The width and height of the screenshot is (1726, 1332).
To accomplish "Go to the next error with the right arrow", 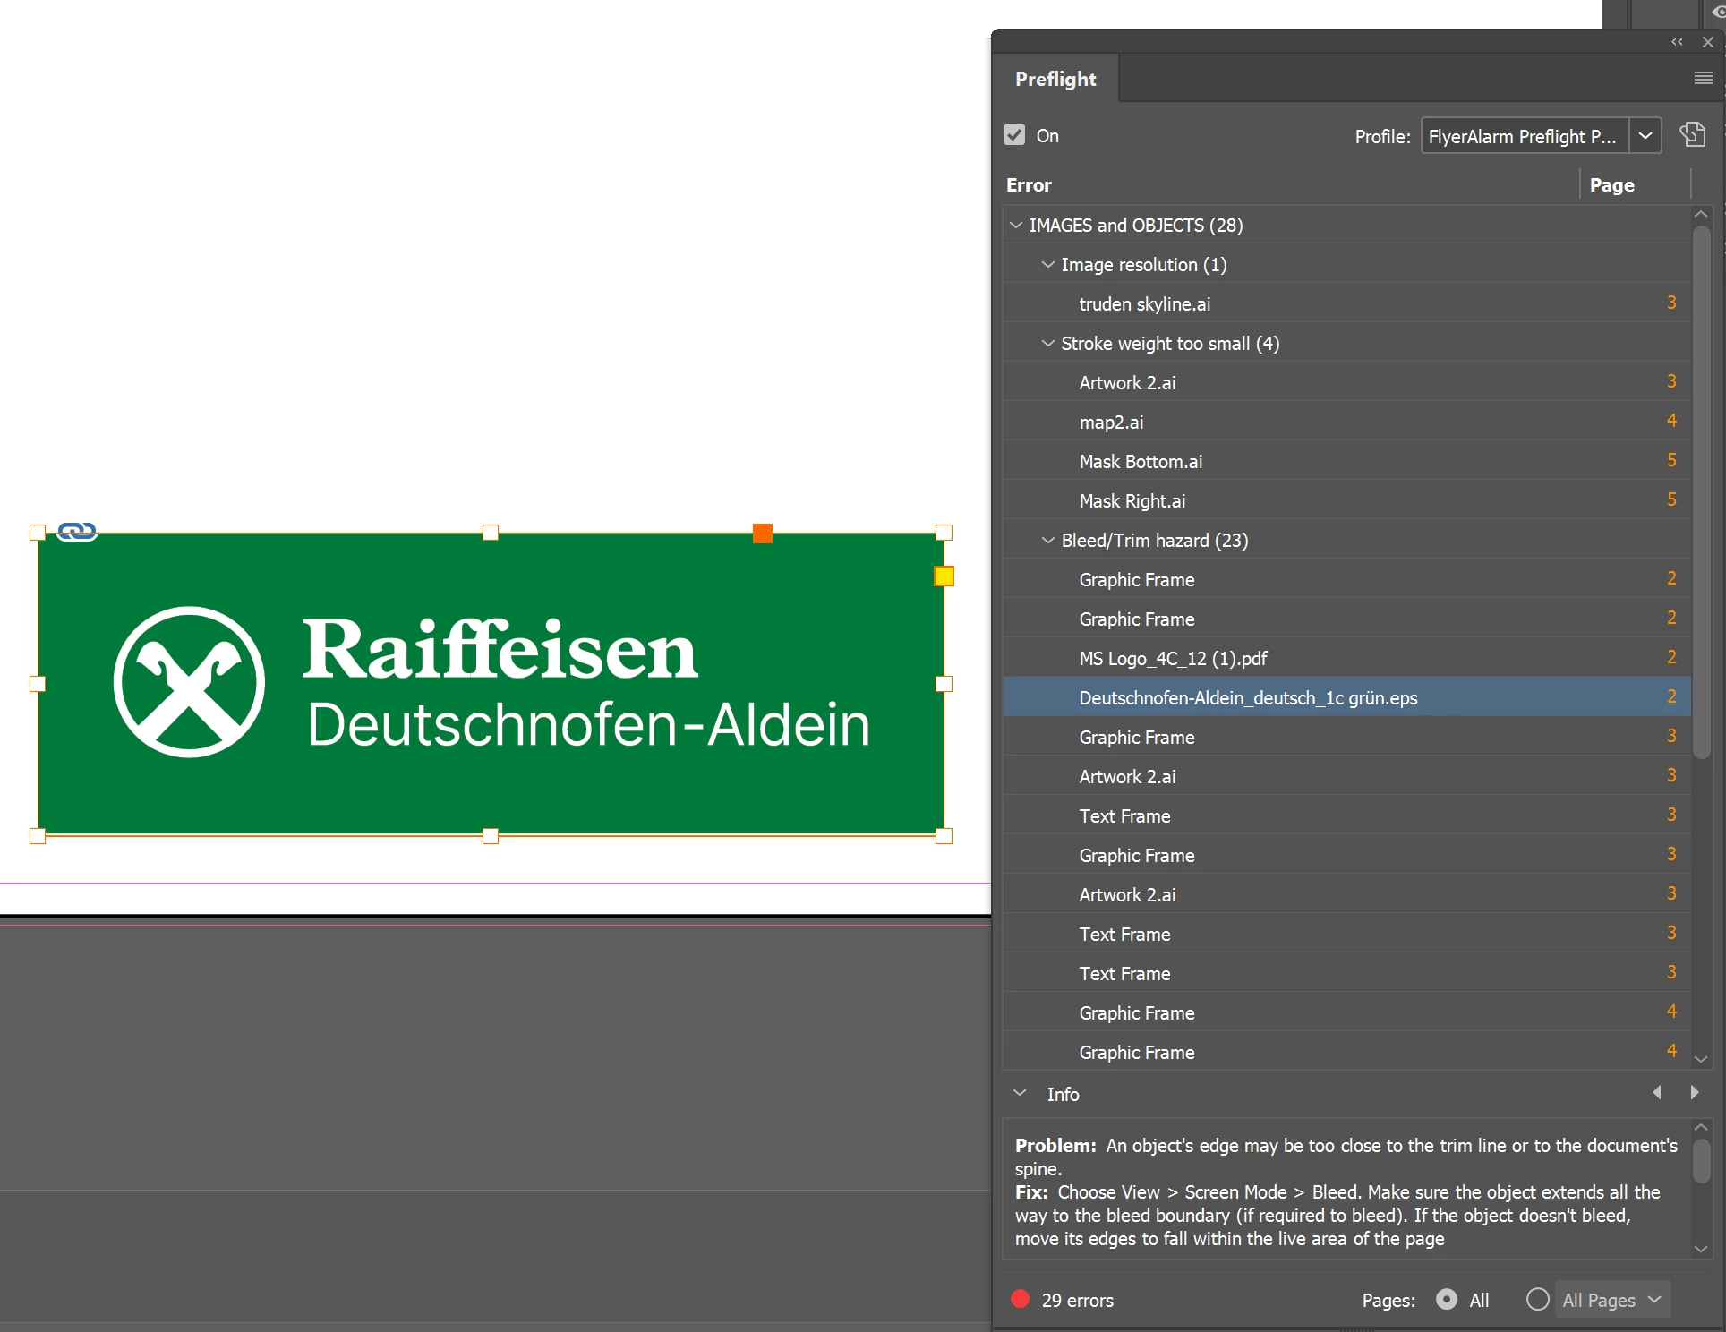I will (x=1694, y=1093).
